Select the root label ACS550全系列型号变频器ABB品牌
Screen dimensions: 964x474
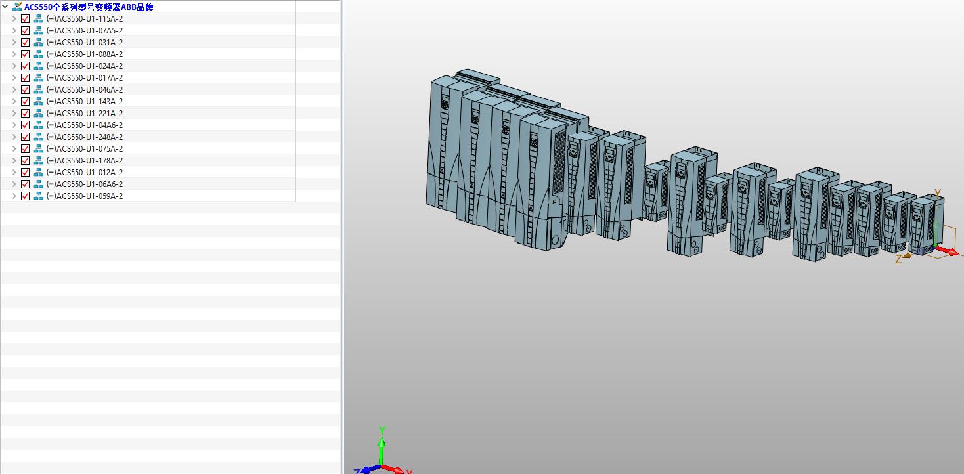pyautogui.click(x=89, y=7)
